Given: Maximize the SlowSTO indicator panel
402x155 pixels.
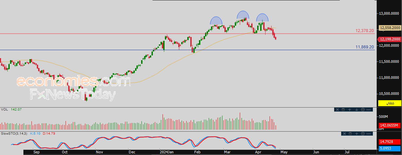Looking at the screenshot, I should point(350,134).
